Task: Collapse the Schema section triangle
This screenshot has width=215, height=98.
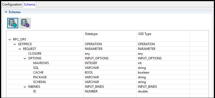Action: click(x=6, y=12)
